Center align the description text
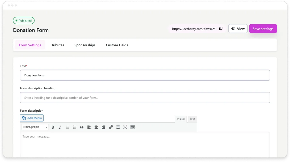The height and width of the screenshot is (162, 290). click(96, 127)
